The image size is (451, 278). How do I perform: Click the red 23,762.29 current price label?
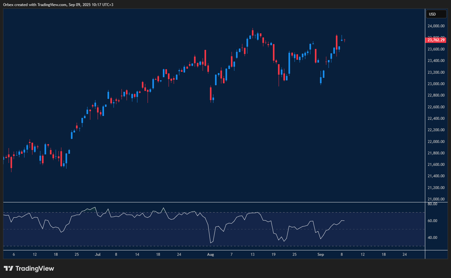tap(436, 40)
